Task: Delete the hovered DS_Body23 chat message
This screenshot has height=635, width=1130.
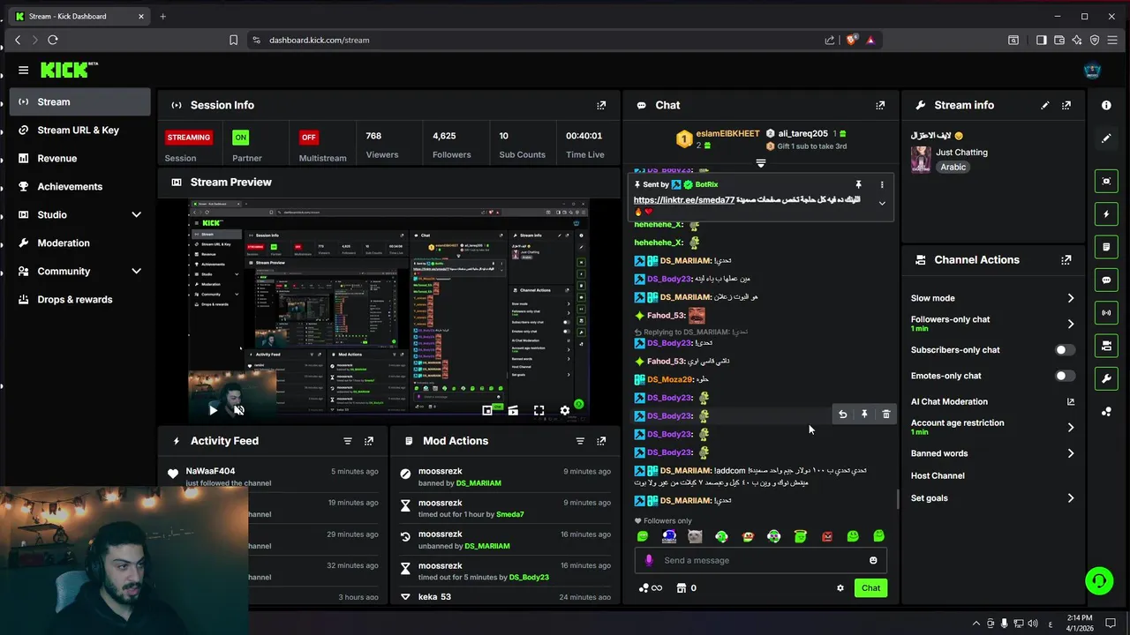Action: [886, 415]
